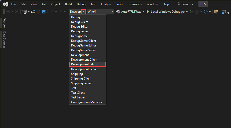Click the Save All icon

(44, 12)
